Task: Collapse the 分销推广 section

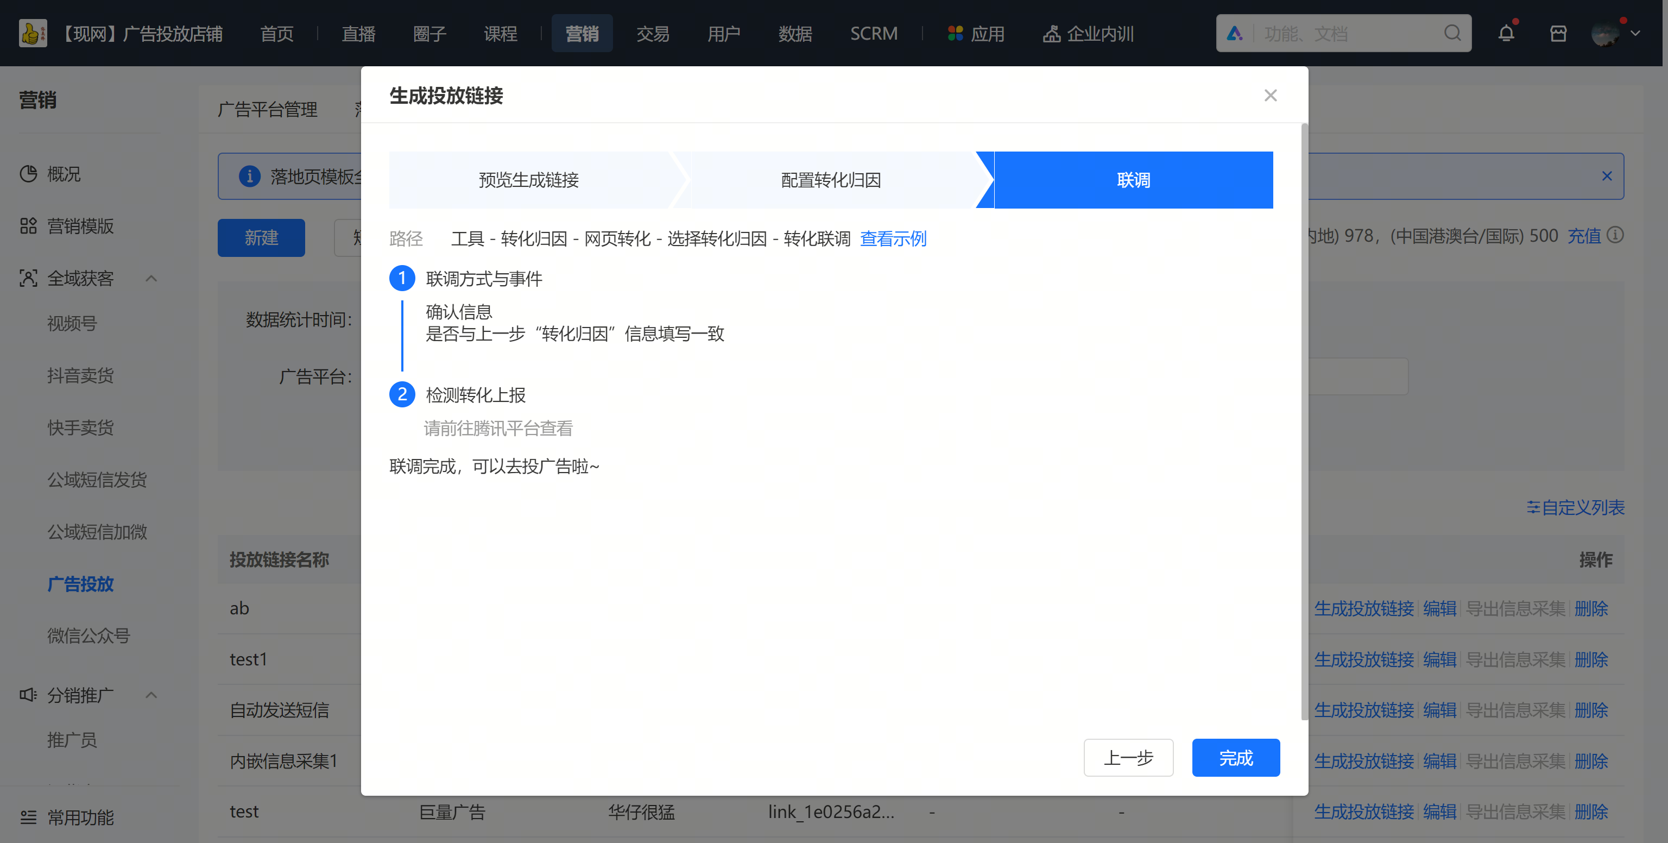Action: [x=151, y=695]
